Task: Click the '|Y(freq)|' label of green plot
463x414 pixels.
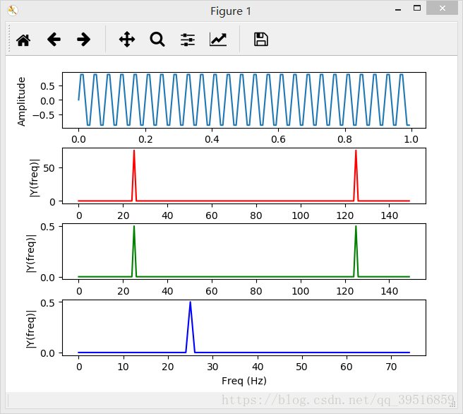Action: tap(31, 253)
